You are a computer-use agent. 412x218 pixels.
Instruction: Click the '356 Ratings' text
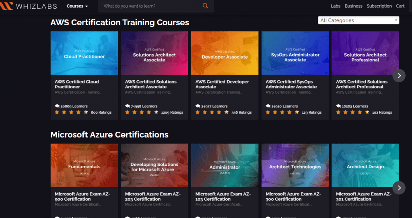point(241,112)
